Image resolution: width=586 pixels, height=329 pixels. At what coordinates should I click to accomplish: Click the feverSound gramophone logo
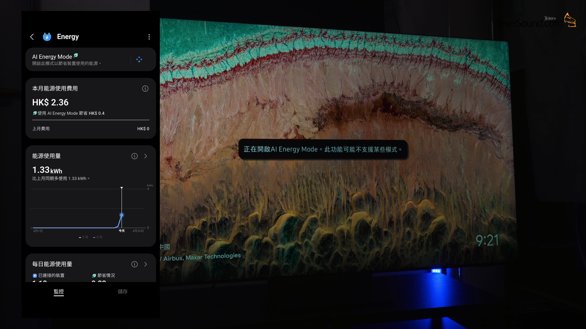click(570, 20)
